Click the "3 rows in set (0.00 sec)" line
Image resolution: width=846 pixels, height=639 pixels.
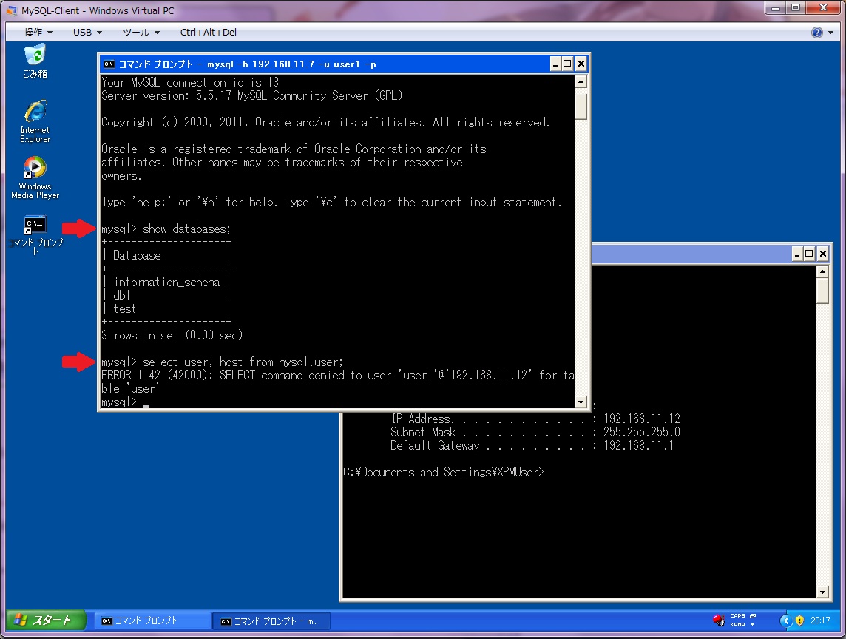(x=172, y=335)
